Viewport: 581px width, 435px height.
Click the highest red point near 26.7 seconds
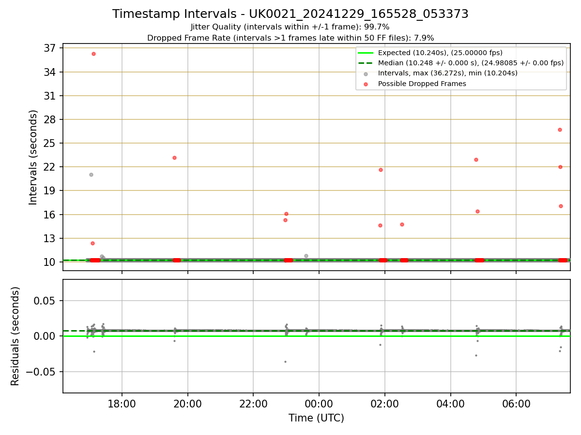tap(560, 130)
